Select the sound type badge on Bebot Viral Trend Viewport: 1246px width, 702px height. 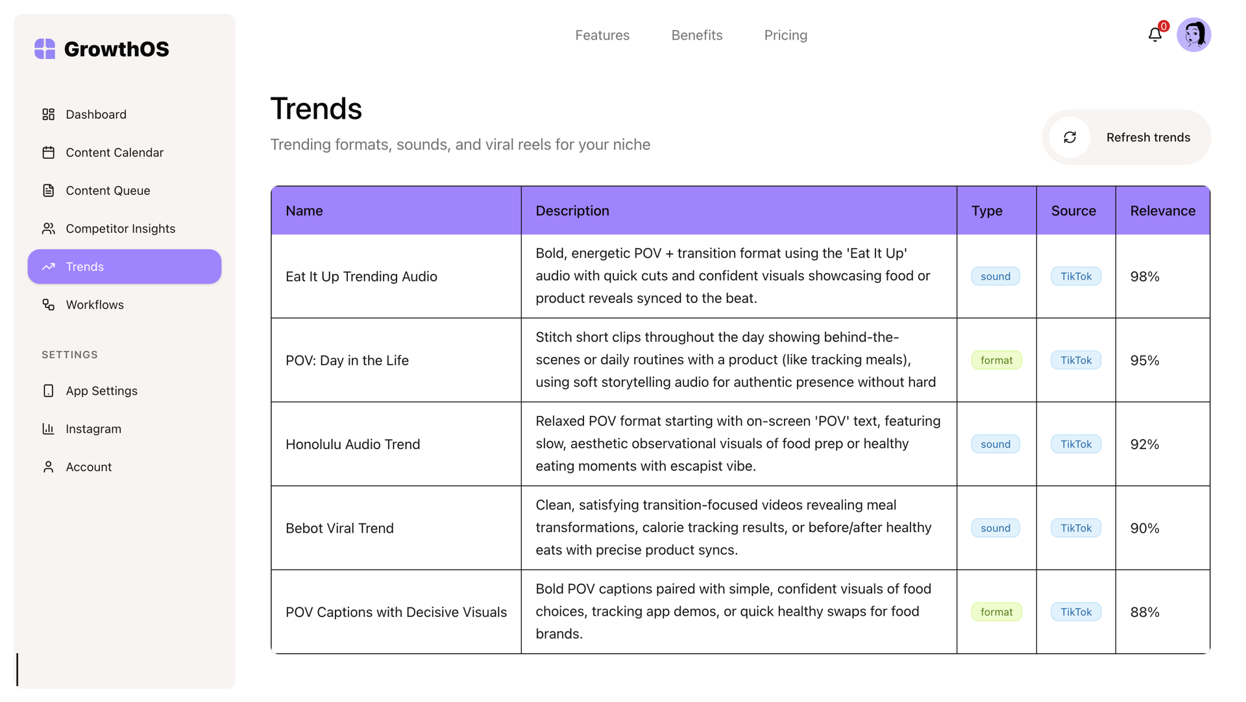[x=995, y=527]
